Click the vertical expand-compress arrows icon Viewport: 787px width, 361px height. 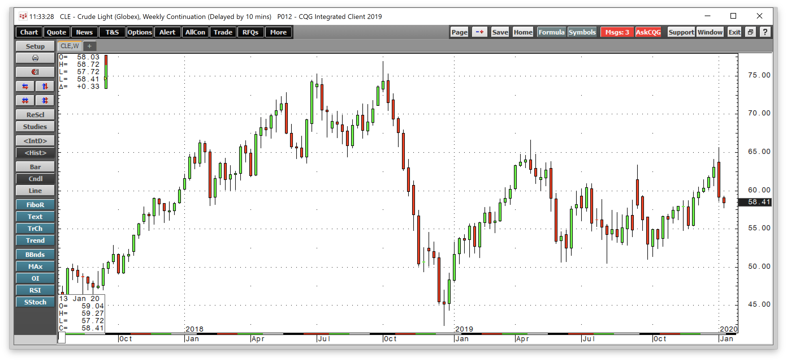(x=45, y=100)
